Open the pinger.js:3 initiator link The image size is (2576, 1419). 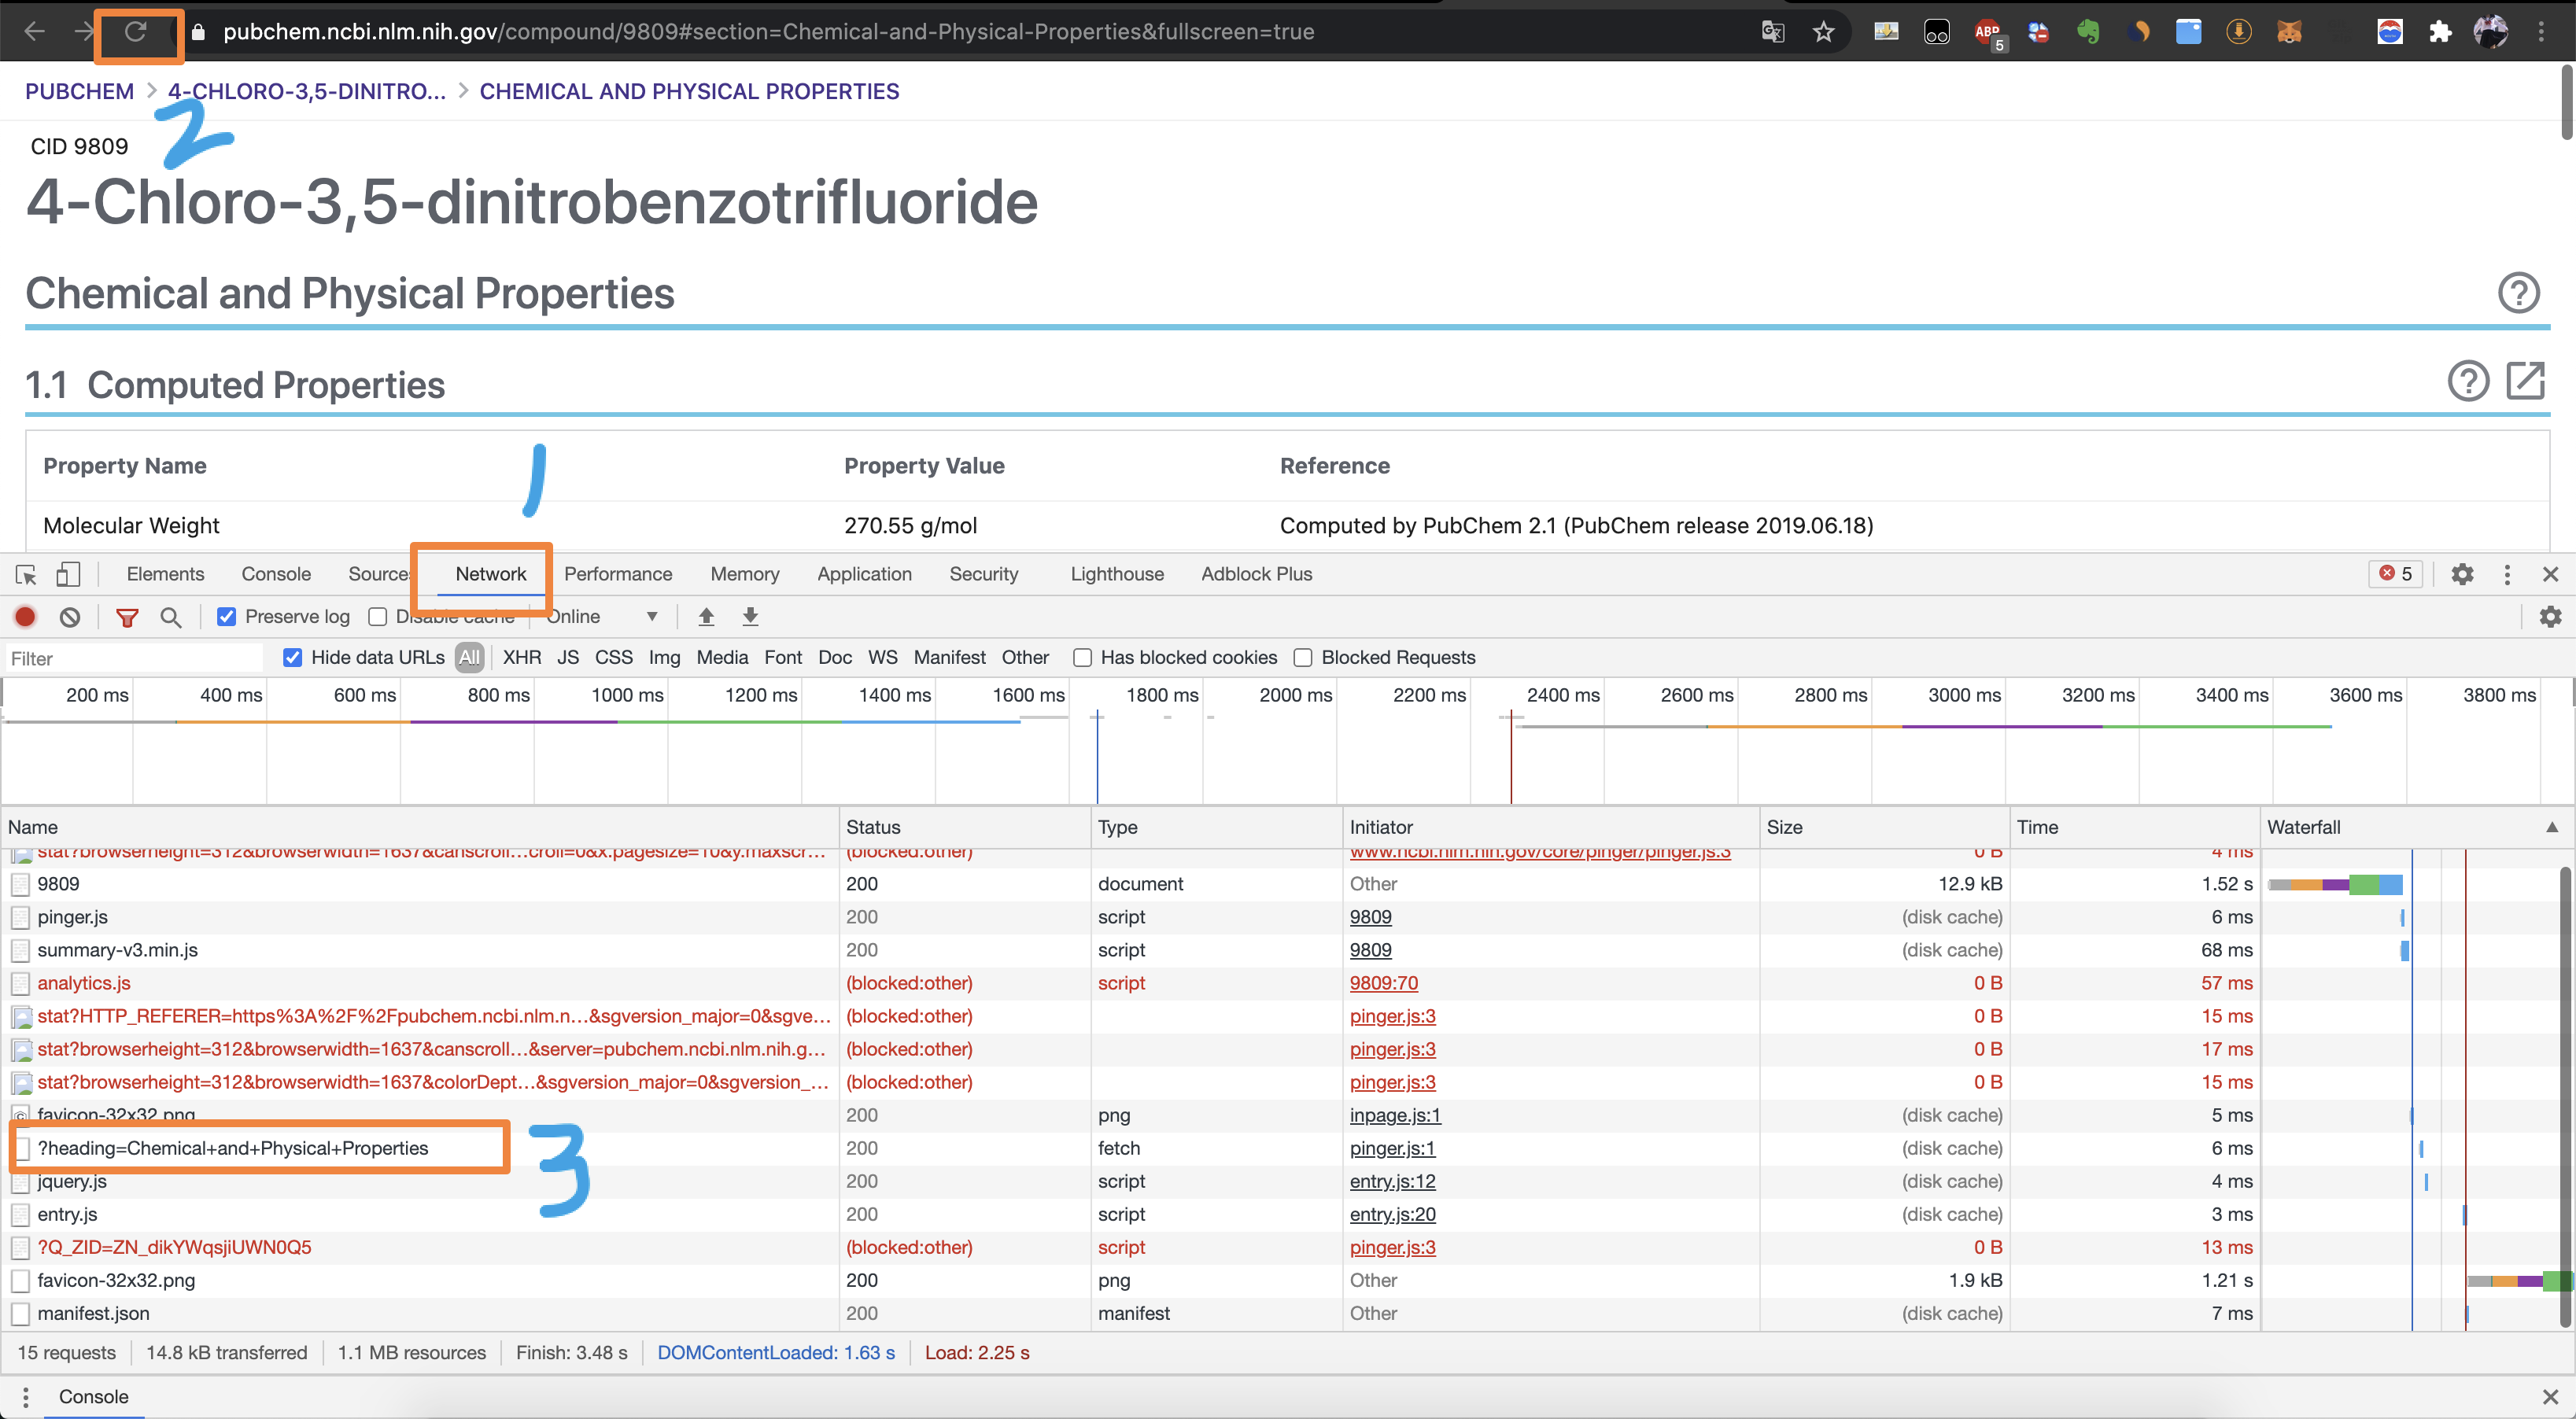1392,1016
